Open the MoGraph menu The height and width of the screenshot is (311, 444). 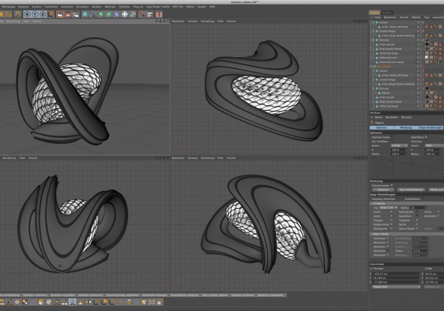(110, 7)
